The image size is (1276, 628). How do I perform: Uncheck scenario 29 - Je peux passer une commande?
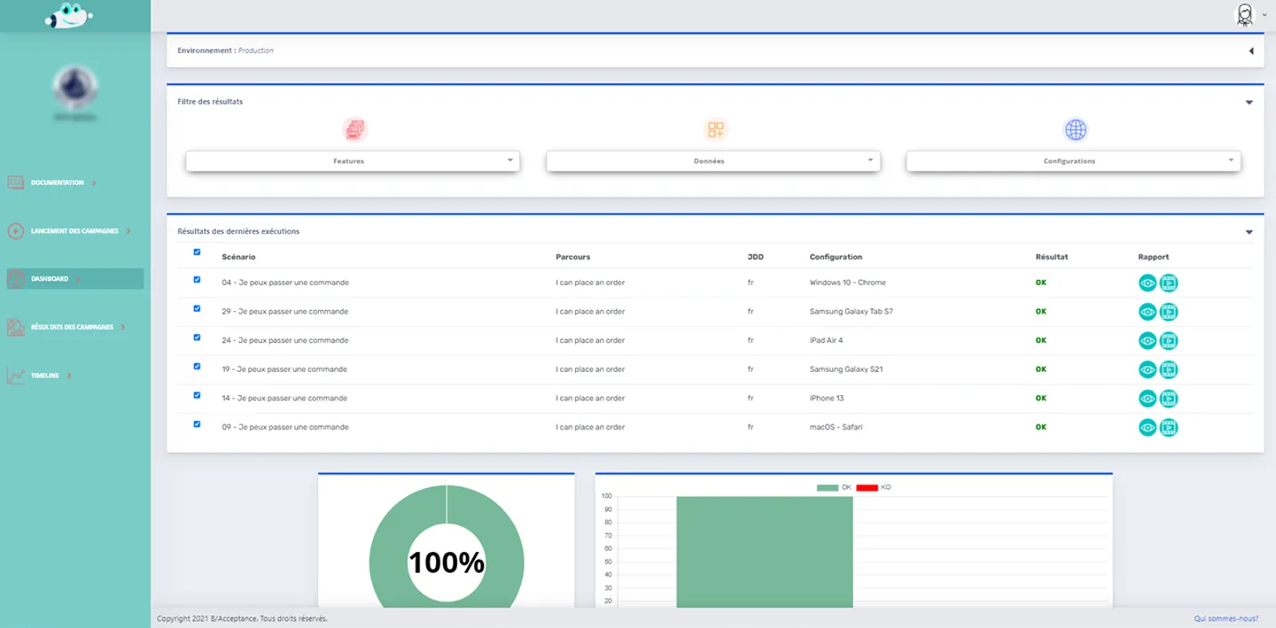click(197, 309)
